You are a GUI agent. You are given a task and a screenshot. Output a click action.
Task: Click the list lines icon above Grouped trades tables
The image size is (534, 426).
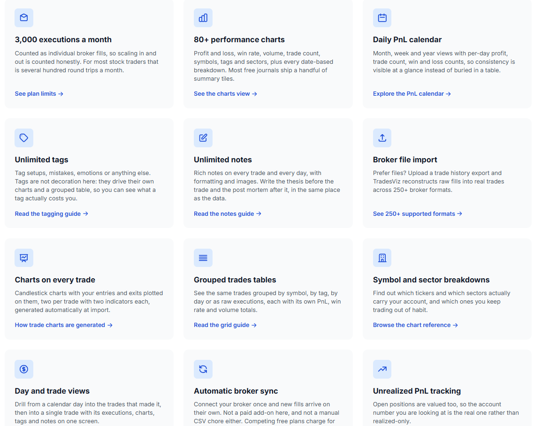[x=203, y=258]
